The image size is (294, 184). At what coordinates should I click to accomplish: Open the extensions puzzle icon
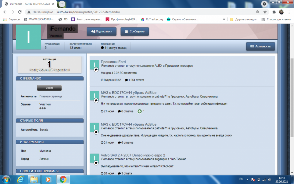274,12
